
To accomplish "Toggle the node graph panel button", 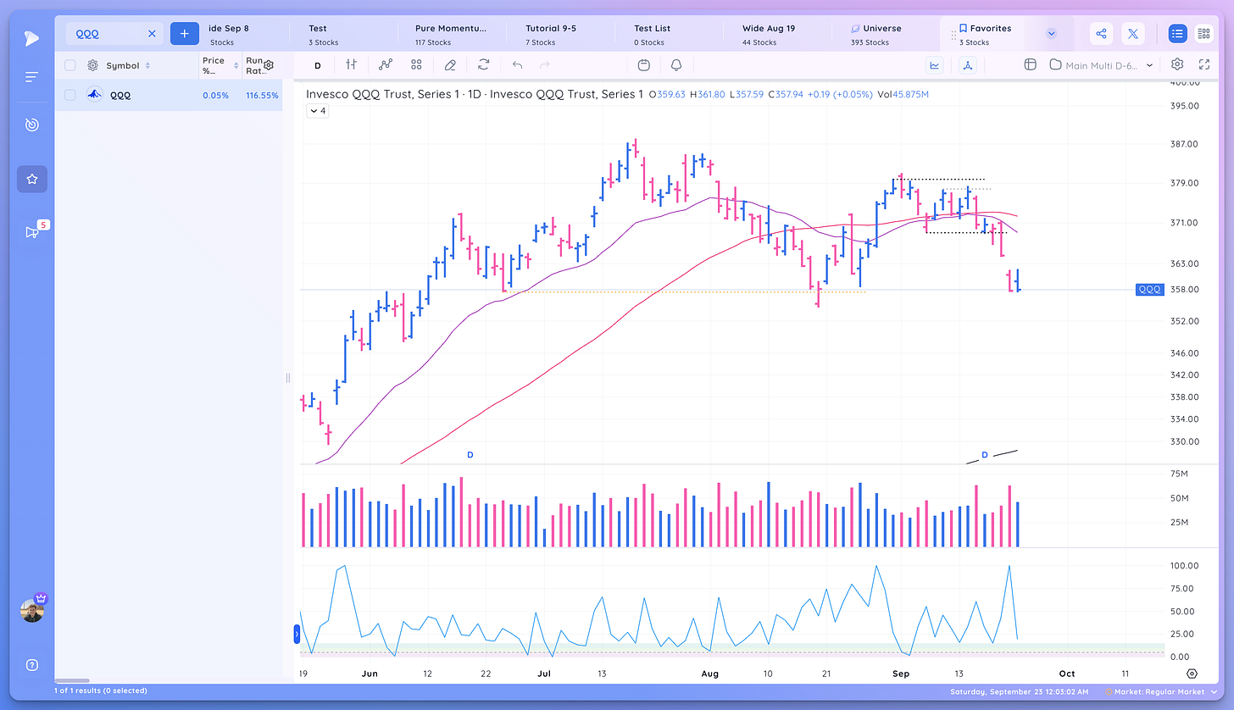I will pyautogui.click(x=969, y=64).
